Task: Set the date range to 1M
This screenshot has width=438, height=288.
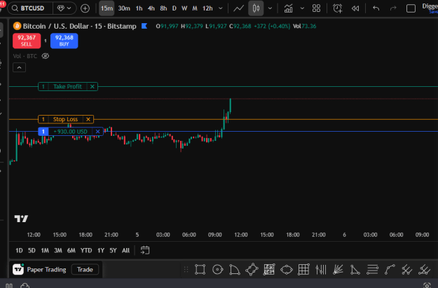Action: (x=45, y=251)
